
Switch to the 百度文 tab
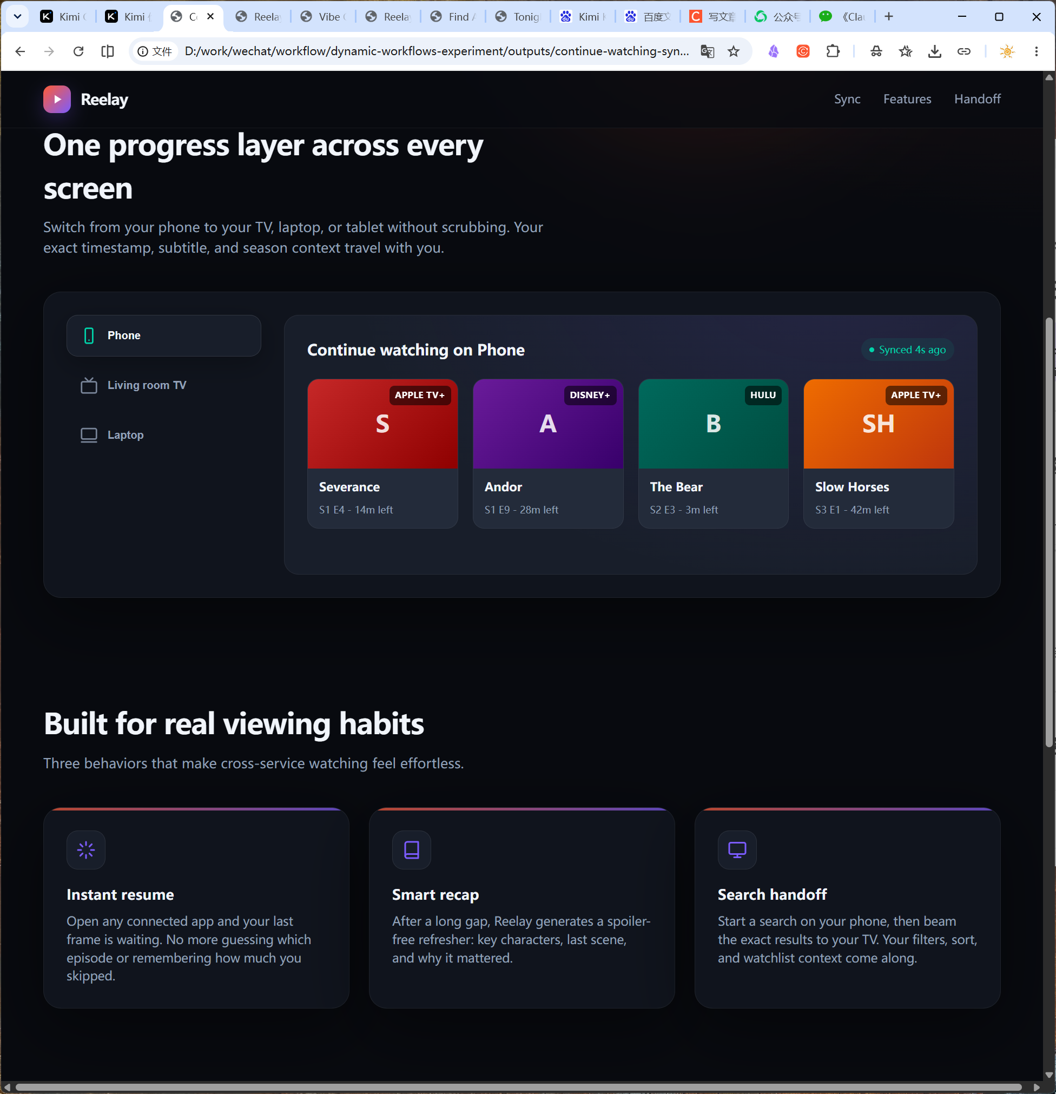click(648, 17)
